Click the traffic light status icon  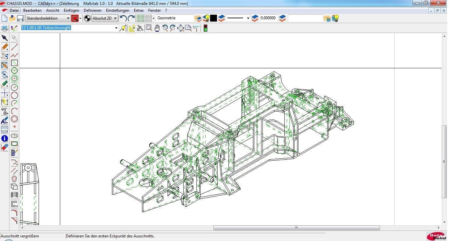(206, 28)
